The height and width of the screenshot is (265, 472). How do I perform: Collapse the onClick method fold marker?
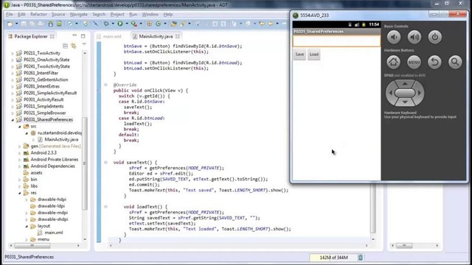(x=105, y=85)
